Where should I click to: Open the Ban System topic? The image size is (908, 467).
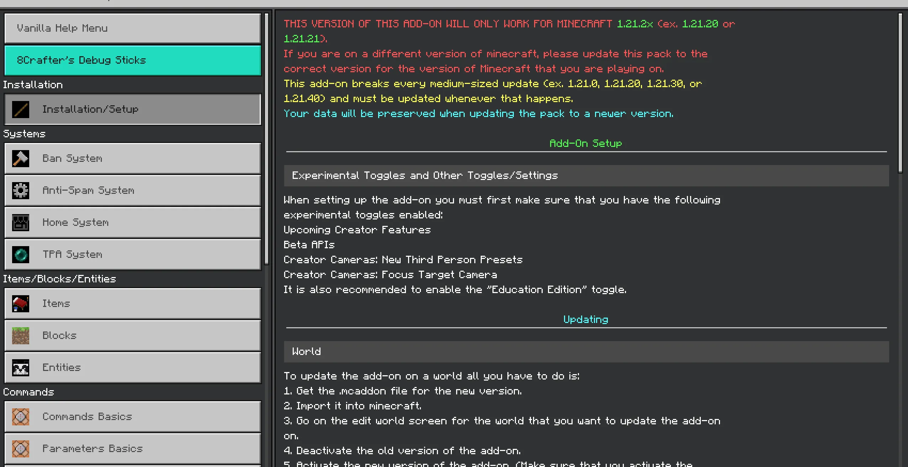pos(132,158)
